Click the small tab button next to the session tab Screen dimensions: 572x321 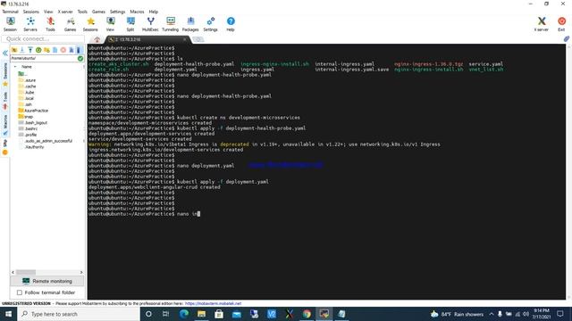[x=198, y=39]
